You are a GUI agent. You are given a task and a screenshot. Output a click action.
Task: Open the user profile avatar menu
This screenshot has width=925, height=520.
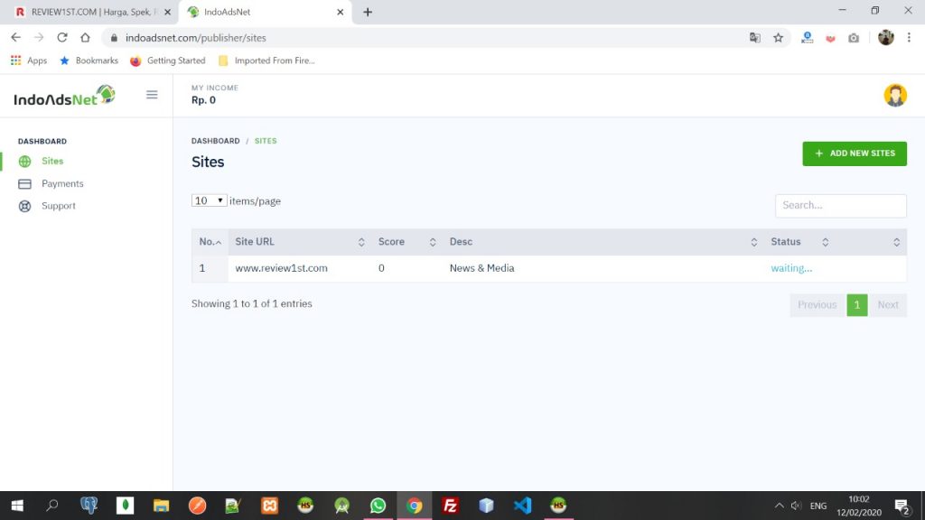[x=894, y=96]
